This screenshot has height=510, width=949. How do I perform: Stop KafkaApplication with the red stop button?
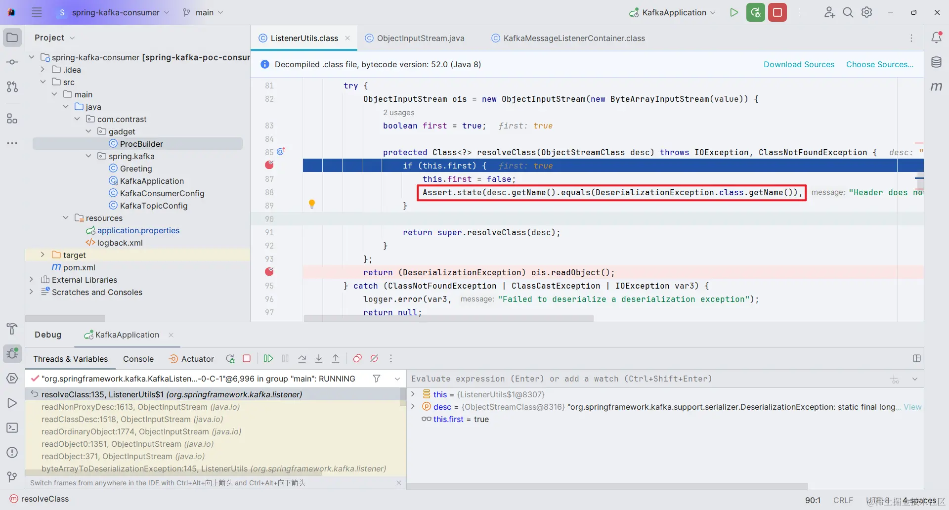[x=777, y=12]
